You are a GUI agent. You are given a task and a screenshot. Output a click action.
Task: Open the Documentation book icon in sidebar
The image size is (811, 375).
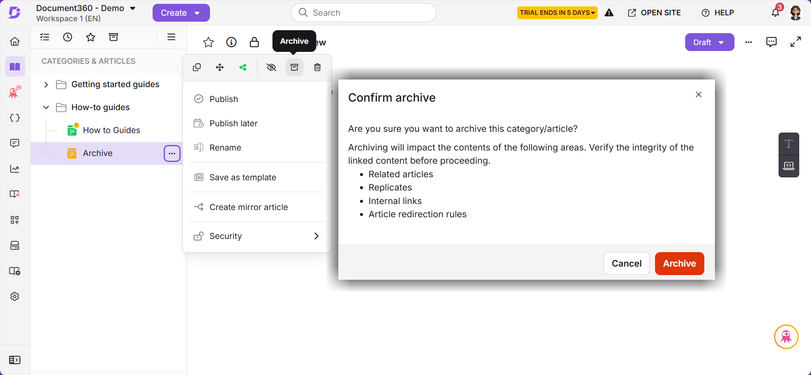15,67
